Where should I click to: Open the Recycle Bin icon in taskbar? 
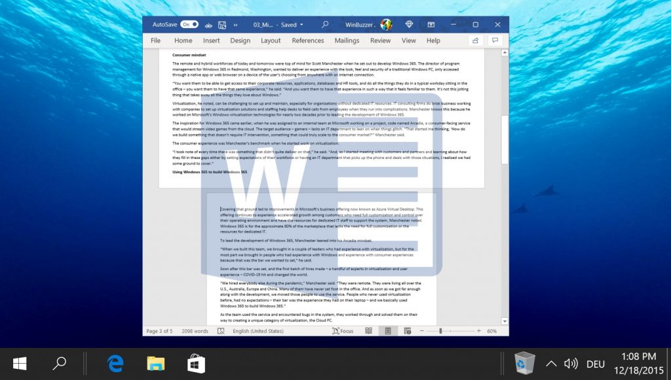[x=524, y=364]
